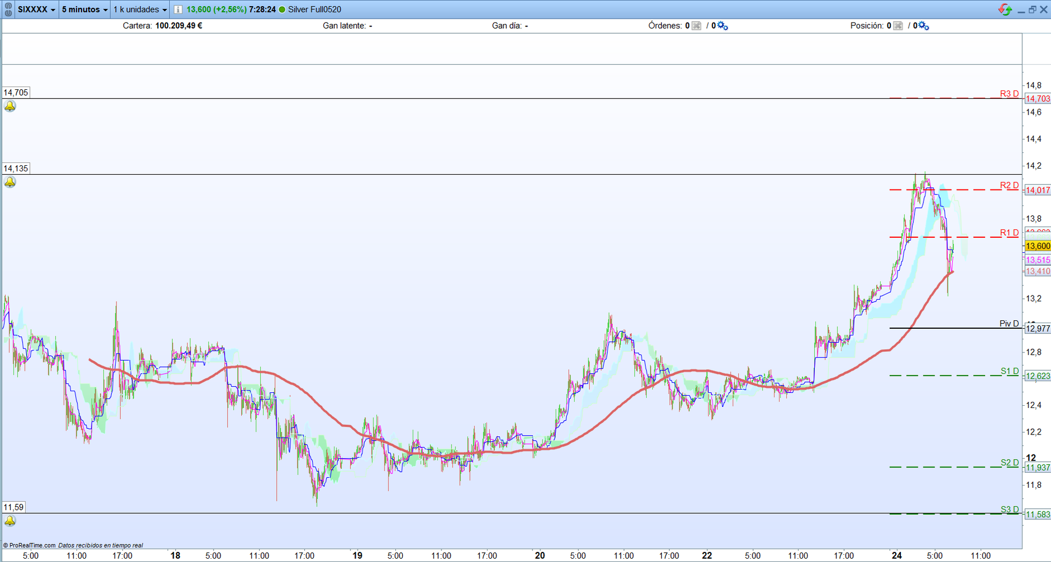This screenshot has height=562, width=1051.
Task: Click the Gan latente label
Action: pyautogui.click(x=344, y=26)
